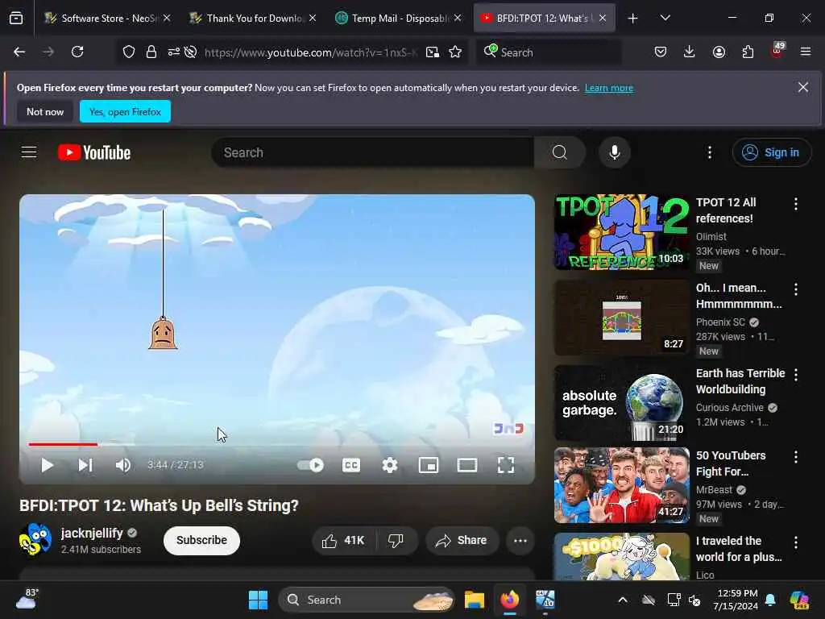This screenshot has width=825, height=619.
Task: Open extensions puzzle icon
Action: click(x=748, y=52)
